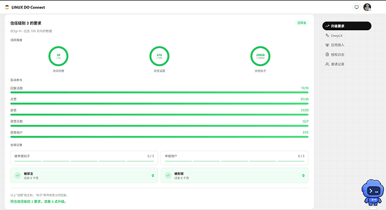Image resolution: width=386 pixels, height=210 pixels.
Task: Click the 被禁言 status card
Action: [x=84, y=175]
